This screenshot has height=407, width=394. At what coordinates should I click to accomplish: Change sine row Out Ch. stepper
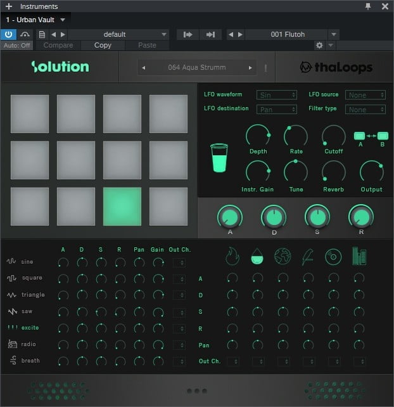(179, 262)
